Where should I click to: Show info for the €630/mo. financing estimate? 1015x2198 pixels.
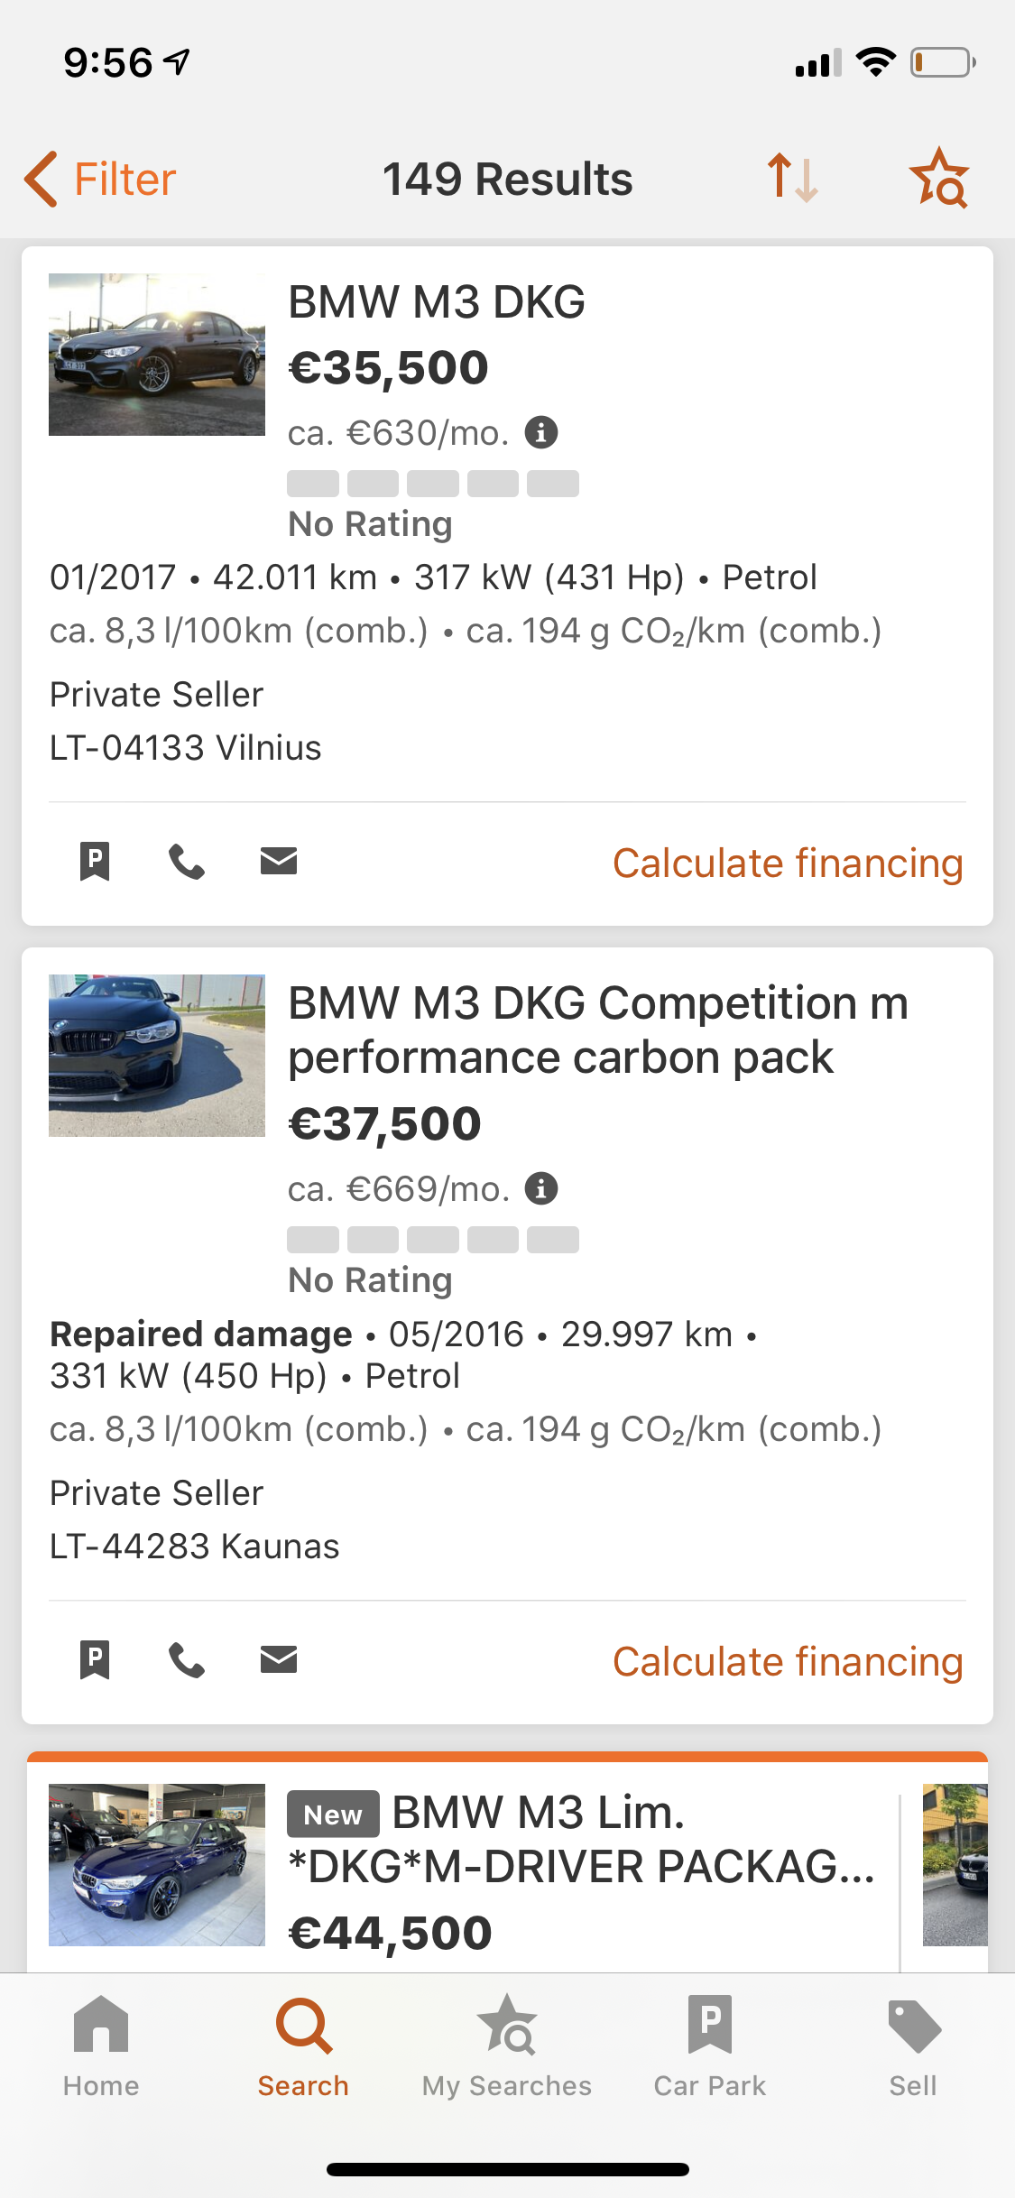click(541, 433)
